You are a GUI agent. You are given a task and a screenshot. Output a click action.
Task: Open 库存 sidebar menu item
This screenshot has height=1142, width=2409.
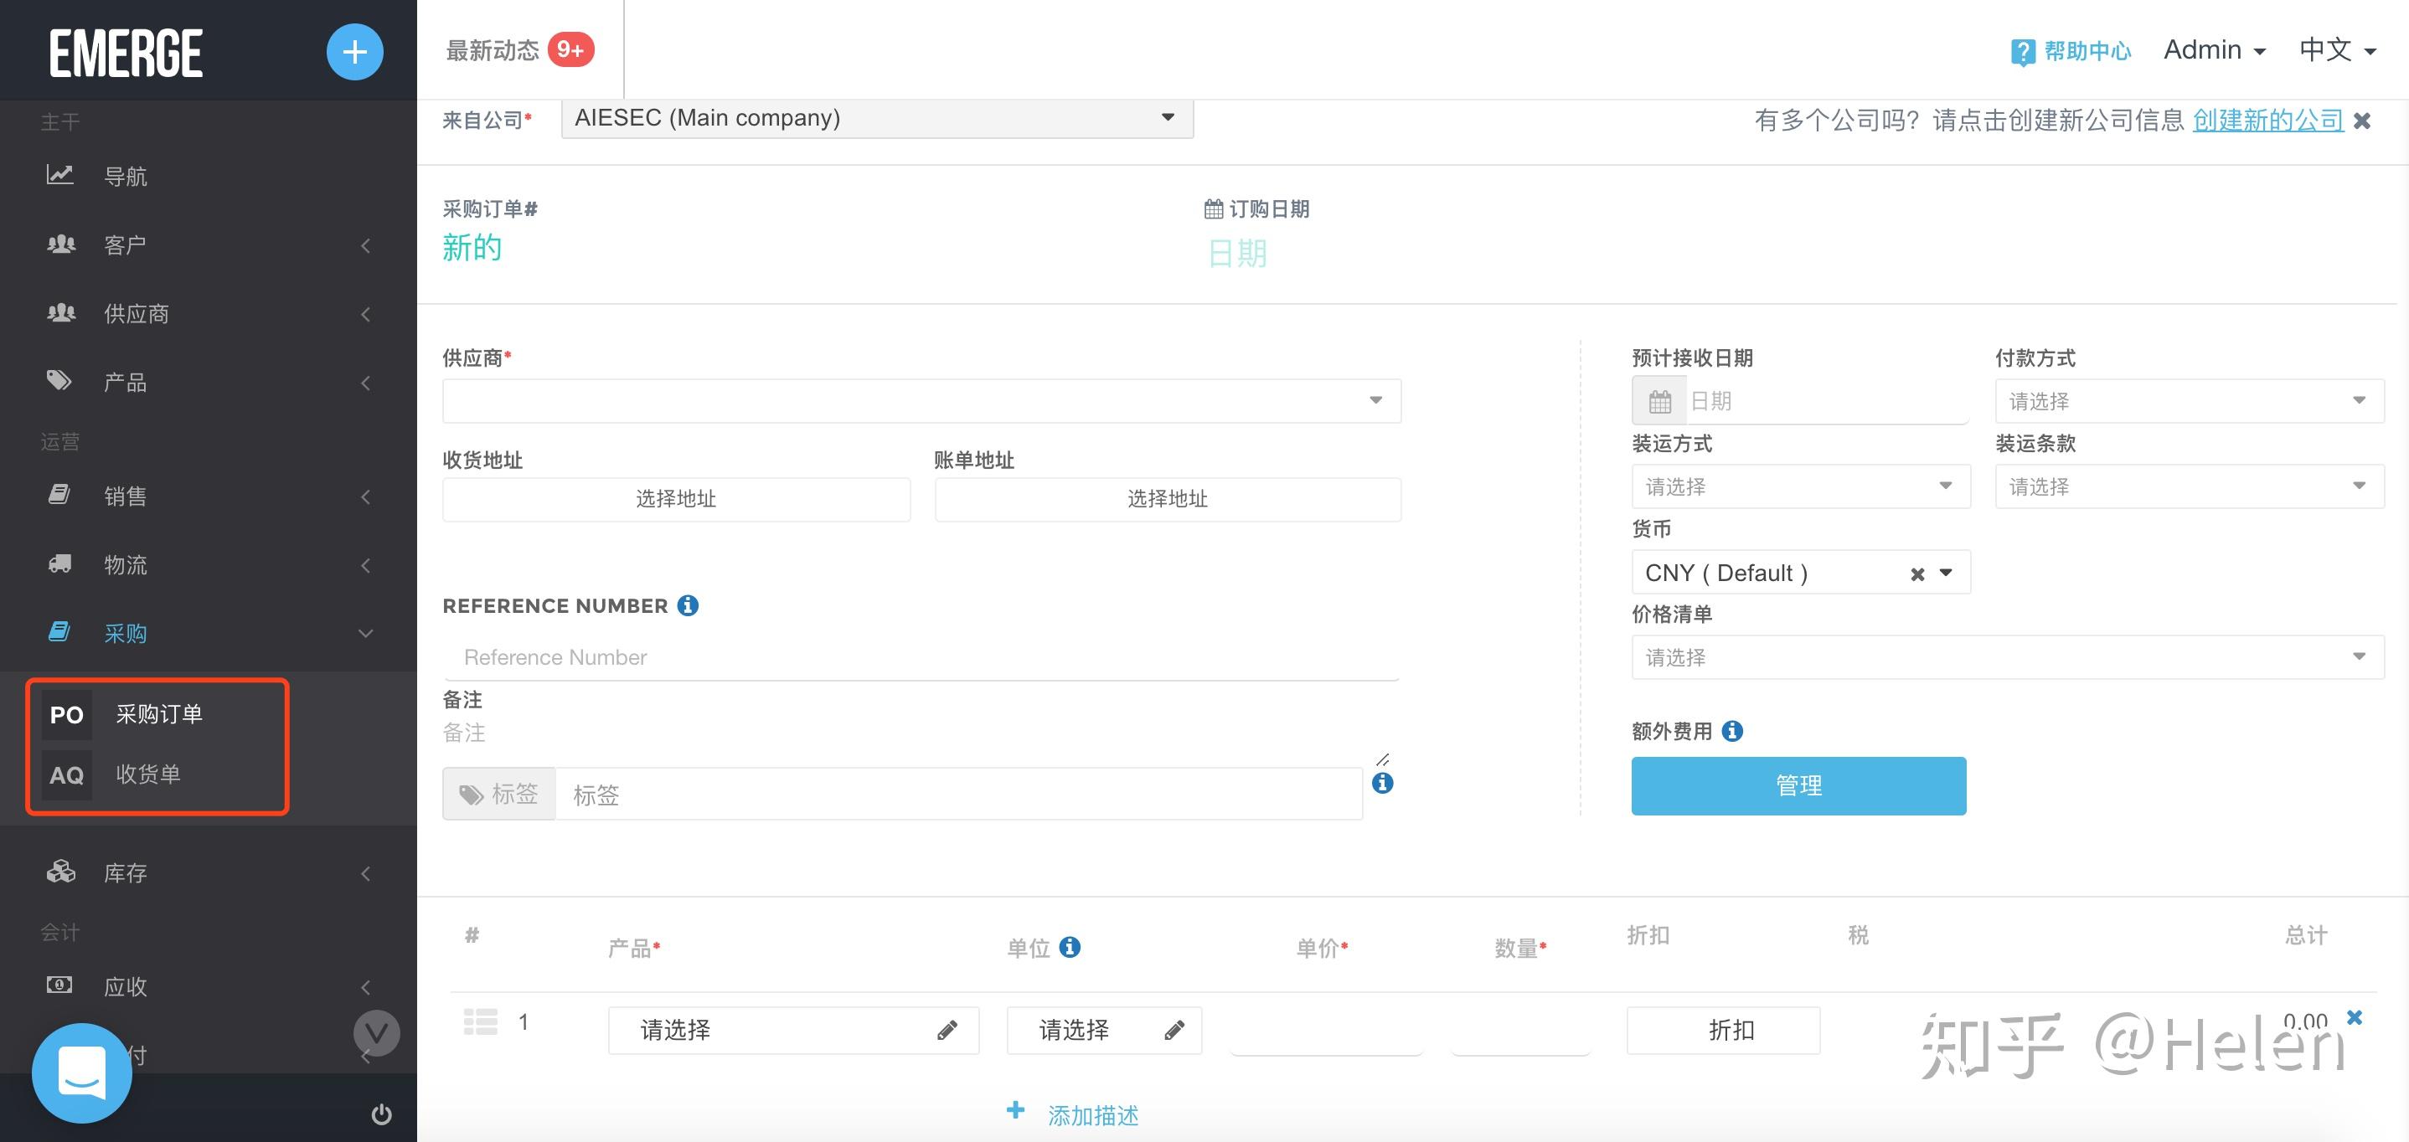(x=126, y=873)
